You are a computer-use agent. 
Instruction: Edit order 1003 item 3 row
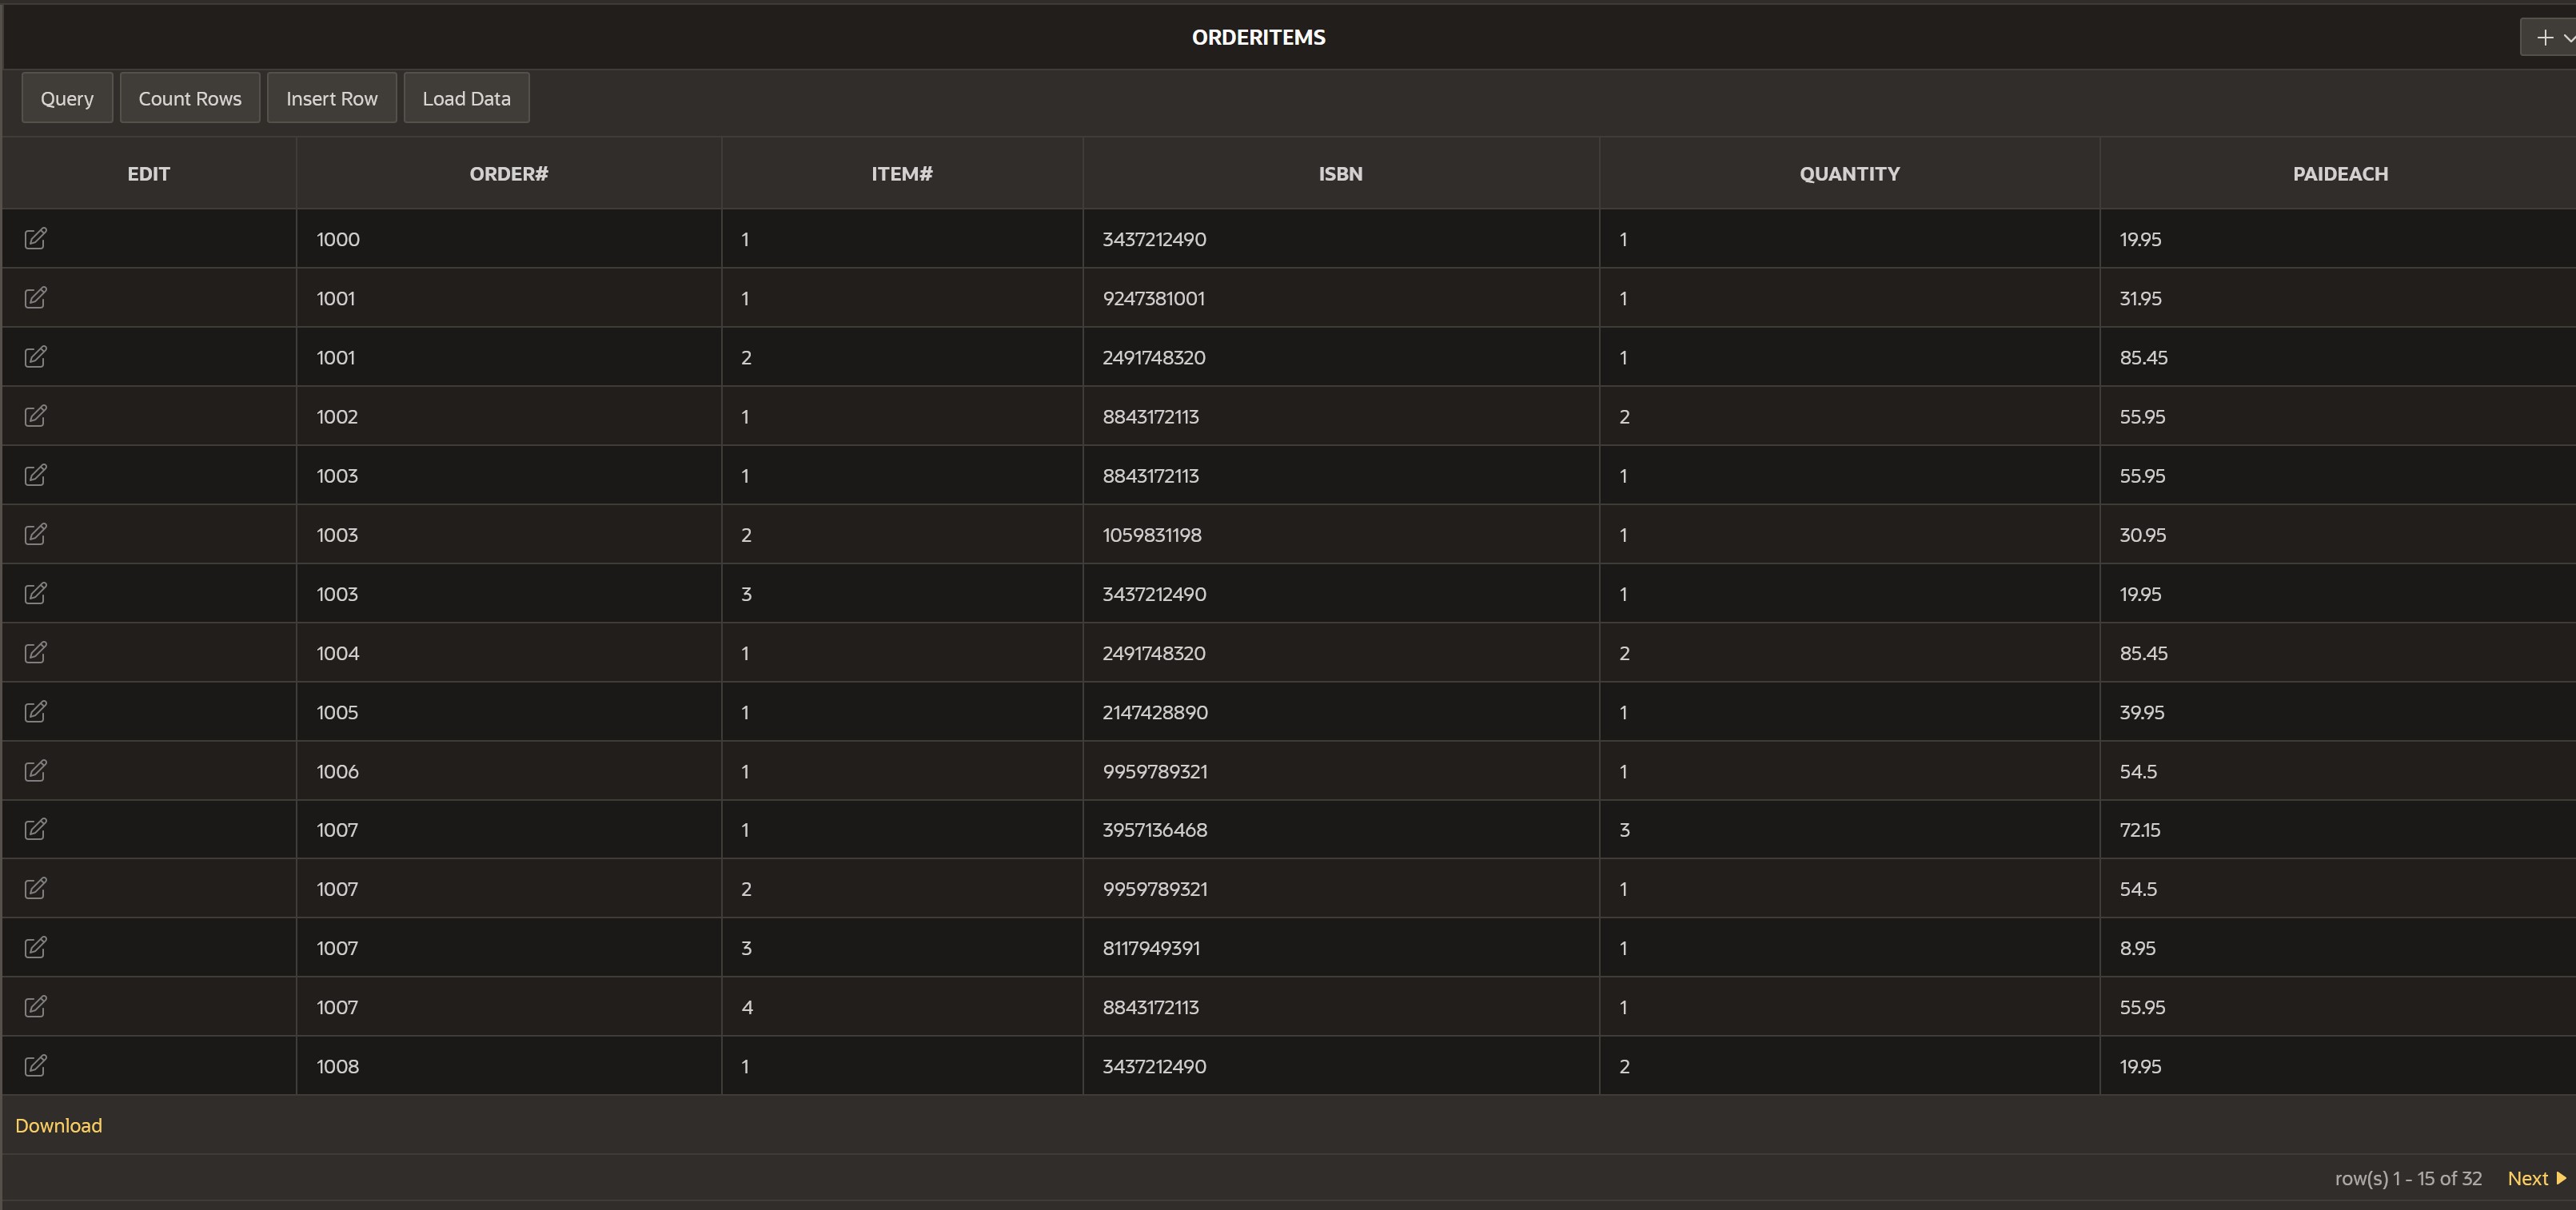(35, 594)
